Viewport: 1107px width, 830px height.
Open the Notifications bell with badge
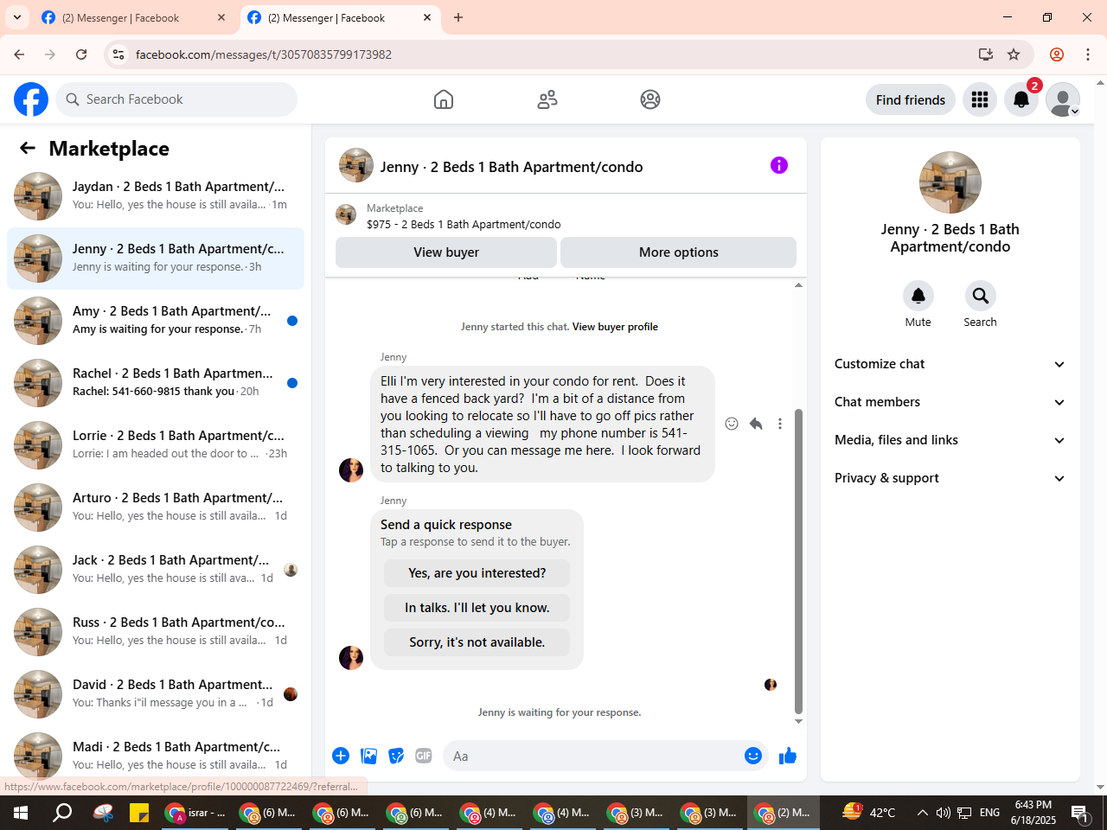pos(1021,100)
